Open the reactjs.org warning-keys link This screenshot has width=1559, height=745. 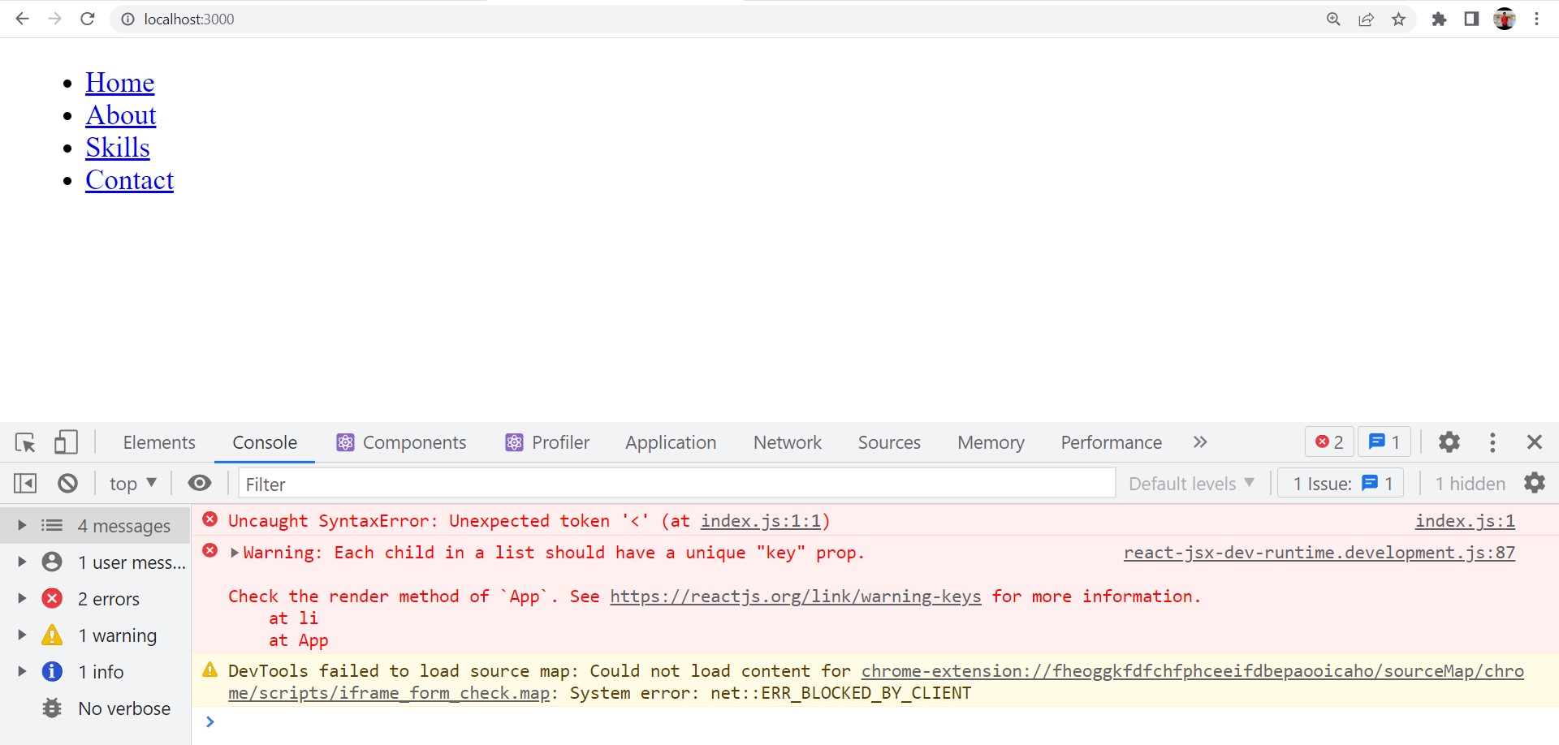[796, 596]
